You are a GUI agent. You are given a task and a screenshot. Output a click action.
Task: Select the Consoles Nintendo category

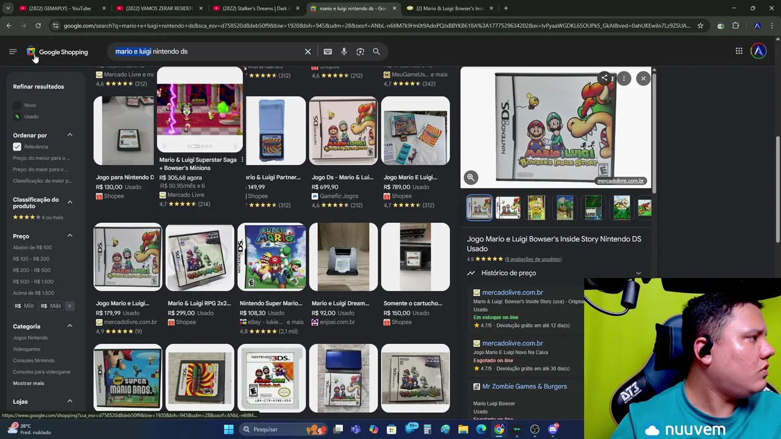34,360
